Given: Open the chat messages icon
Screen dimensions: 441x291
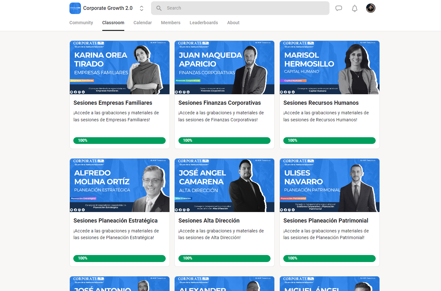Looking at the screenshot, I should coord(339,8).
